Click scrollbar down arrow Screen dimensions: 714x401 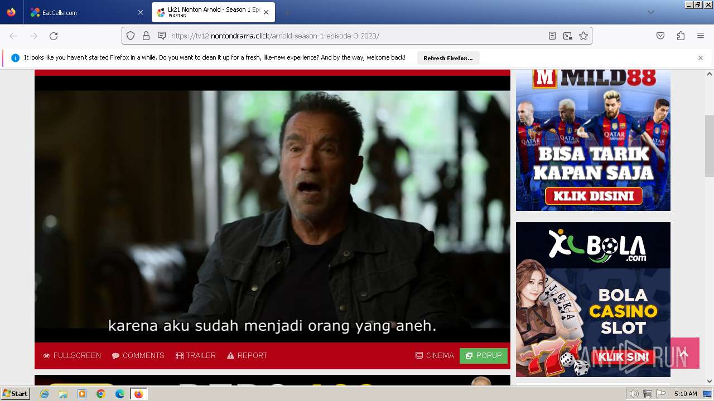[x=710, y=381]
